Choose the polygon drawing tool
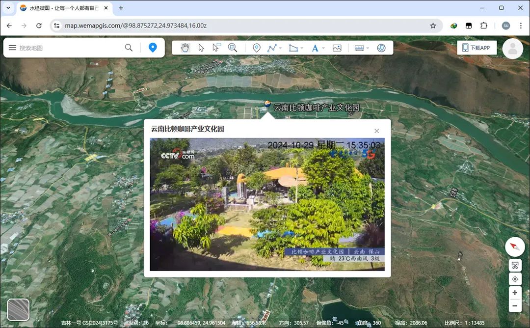The height and width of the screenshot is (328, 530). (293, 48)
